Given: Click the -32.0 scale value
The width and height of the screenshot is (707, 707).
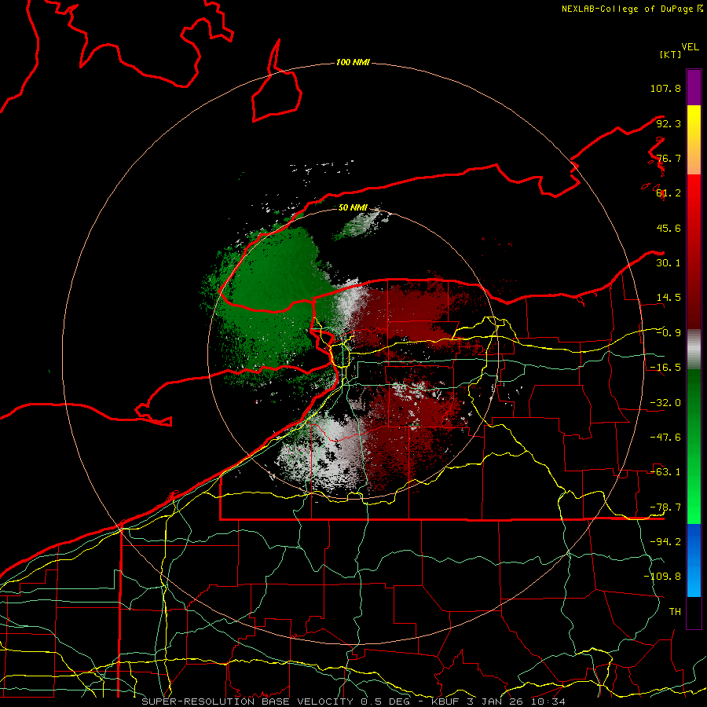Looking at the screenshot, I should [665, 403].
